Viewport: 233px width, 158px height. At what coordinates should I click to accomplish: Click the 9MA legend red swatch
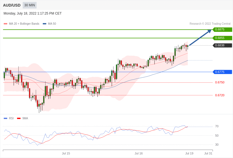(19, 119)
